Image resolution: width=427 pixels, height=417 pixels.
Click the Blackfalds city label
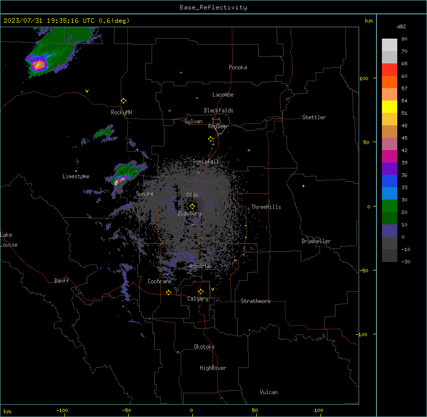[218, 110]
